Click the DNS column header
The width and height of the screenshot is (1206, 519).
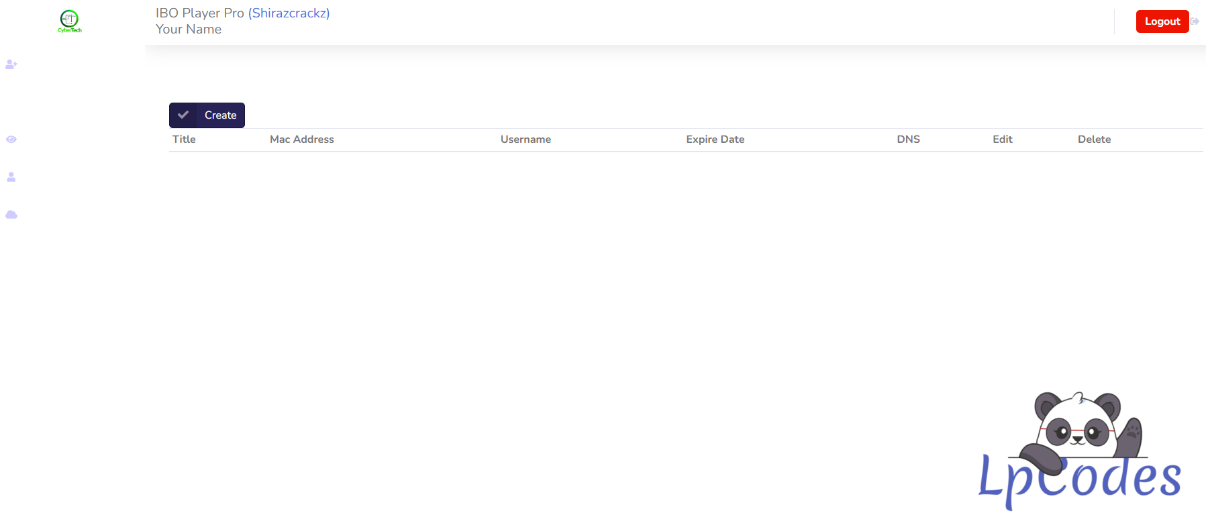pyautogui.click(x=908, y=139)
